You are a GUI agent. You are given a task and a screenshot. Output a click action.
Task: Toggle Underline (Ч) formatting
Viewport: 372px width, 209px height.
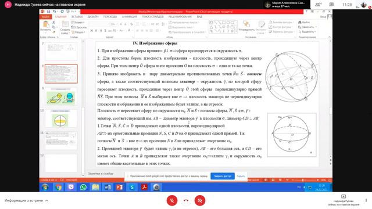101,31
